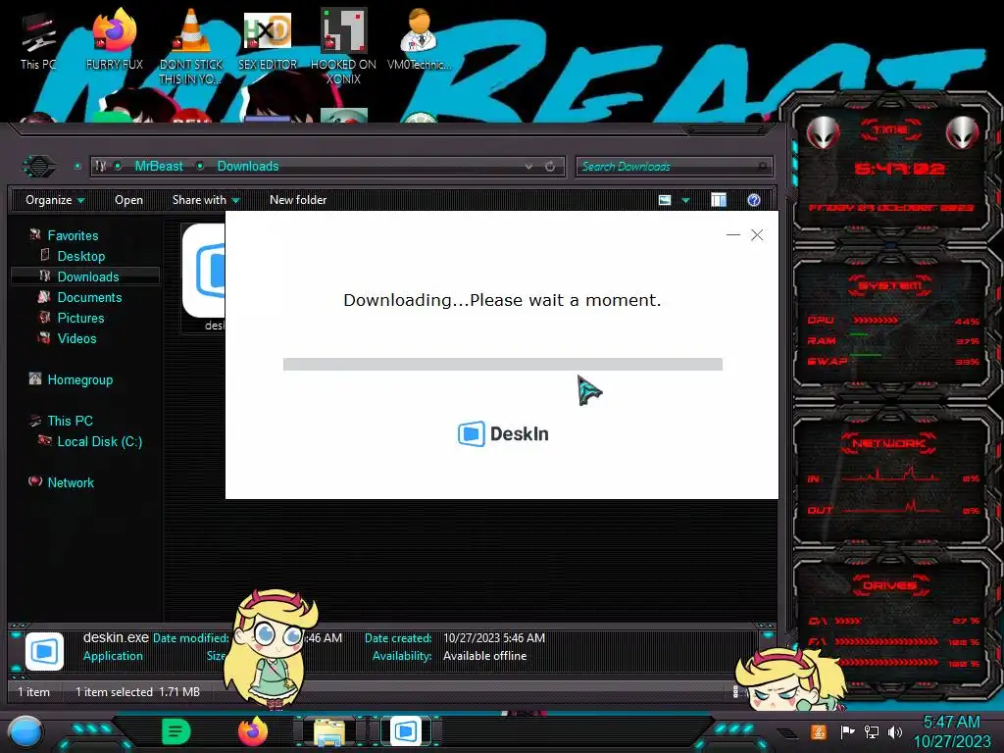Click left alien head on TIME widget

(x=823, y=133)
